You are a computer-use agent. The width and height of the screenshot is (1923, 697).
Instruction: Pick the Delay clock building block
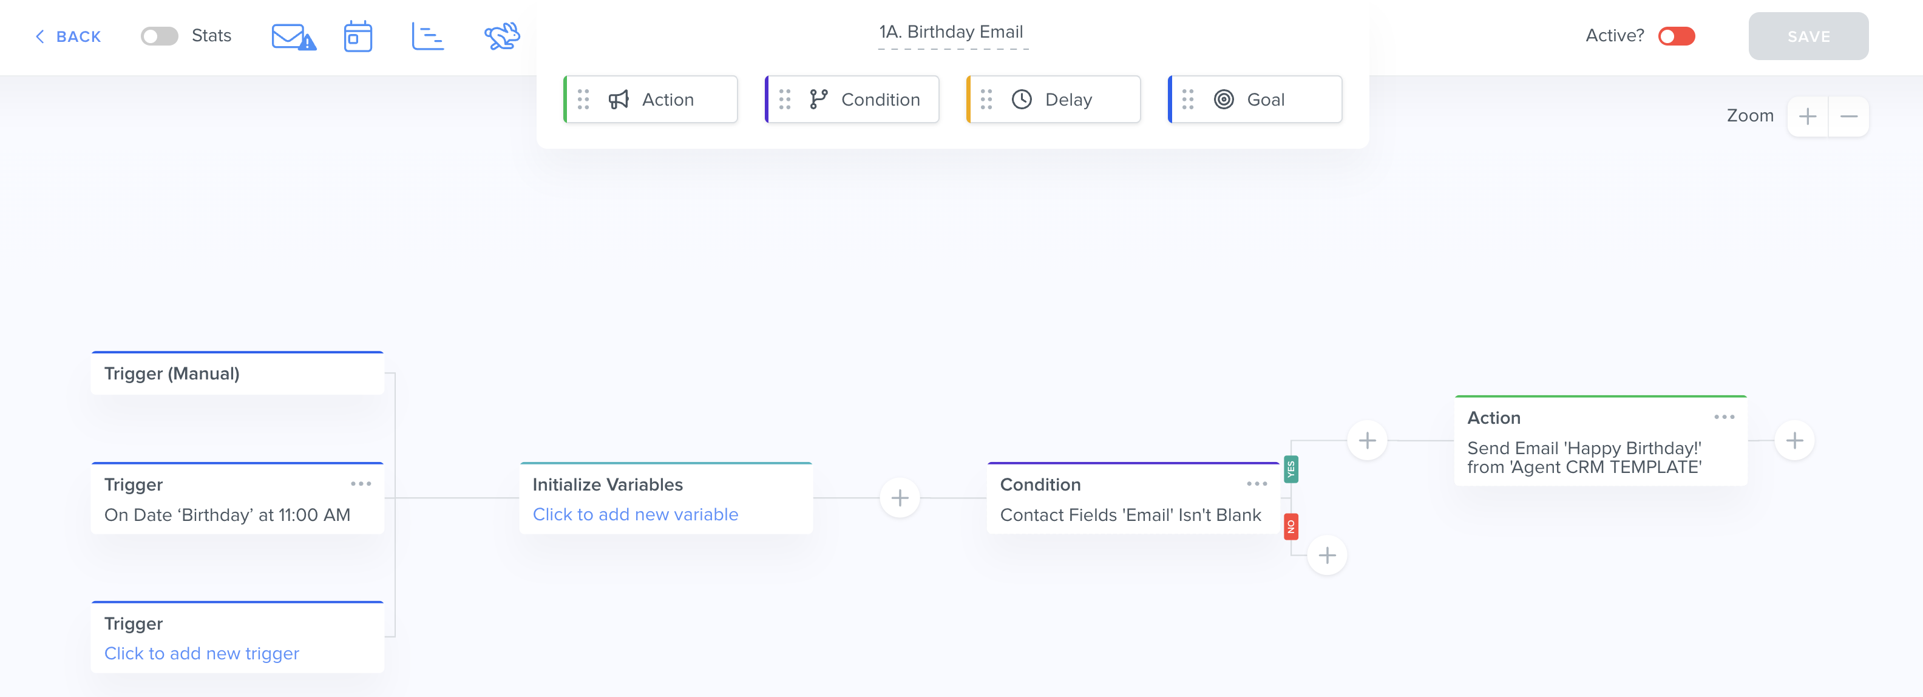pos(1054,100)
